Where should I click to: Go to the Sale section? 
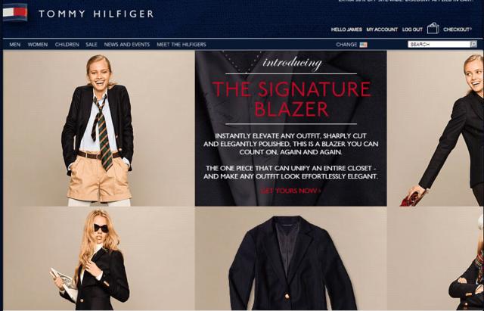tap(92, 45)
